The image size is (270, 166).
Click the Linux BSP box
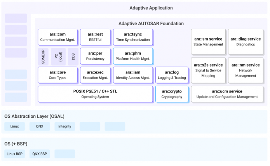[15, 154]
